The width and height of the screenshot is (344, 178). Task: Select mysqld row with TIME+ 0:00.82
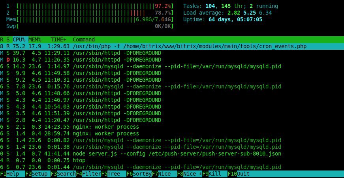pos(172,140)
